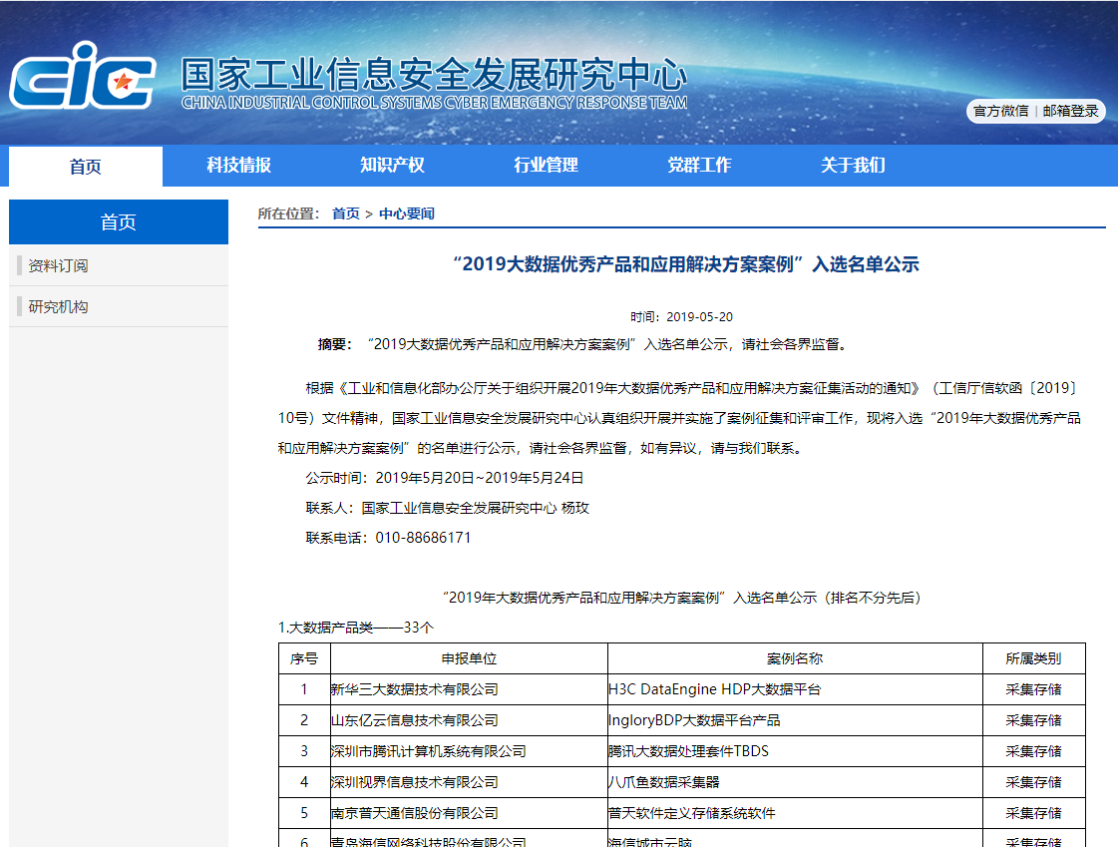Image resolution: width=1118 pixels, height=847 pixels.
Task: Click the CIC logo in header
Action: pyautogui.click(x=82, y=76)
